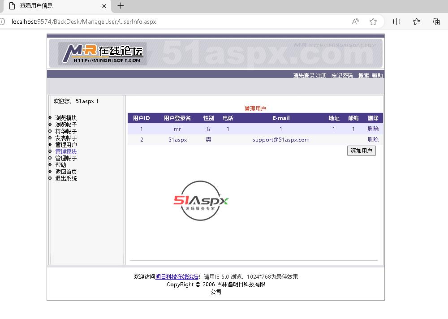Open 帮助 in the sidebar menu
Screen dimensions: 448x319
(60, 165)
